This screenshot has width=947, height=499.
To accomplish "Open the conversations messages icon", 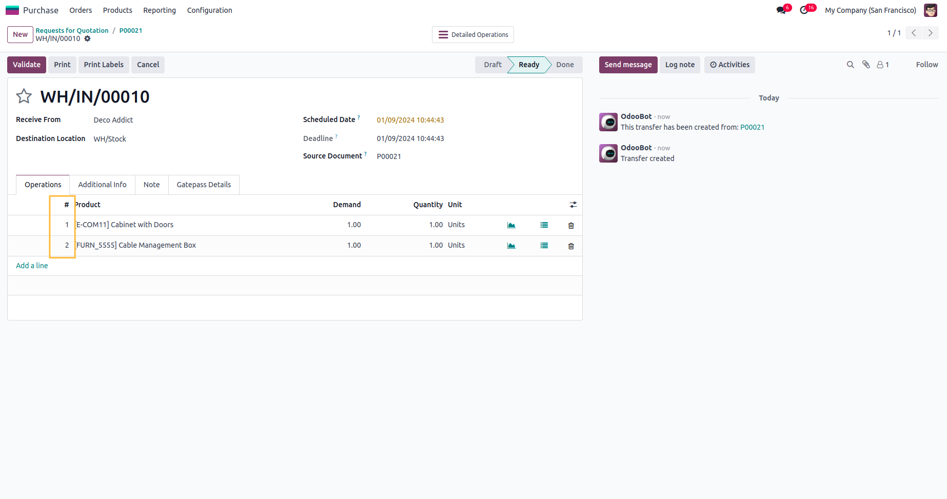I will click(781, 10).
